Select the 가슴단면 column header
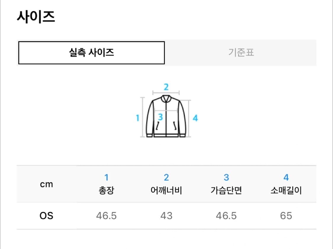 click(x=226, y=191)
